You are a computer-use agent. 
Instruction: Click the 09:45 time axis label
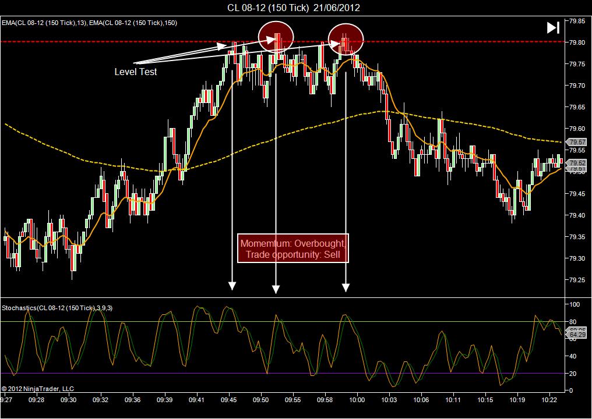tap(229, 400)
